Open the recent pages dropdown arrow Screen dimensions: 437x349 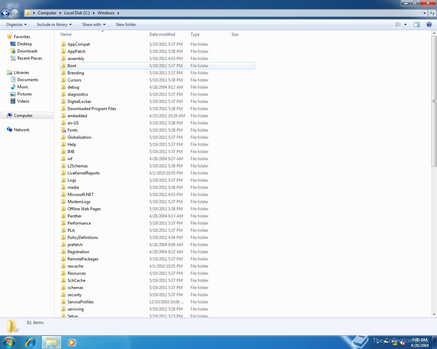click(22, 13)
